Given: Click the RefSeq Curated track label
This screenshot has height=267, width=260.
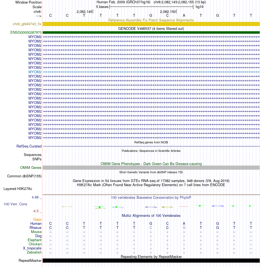Looking at the screenshot, I should [x=29, y=146].
